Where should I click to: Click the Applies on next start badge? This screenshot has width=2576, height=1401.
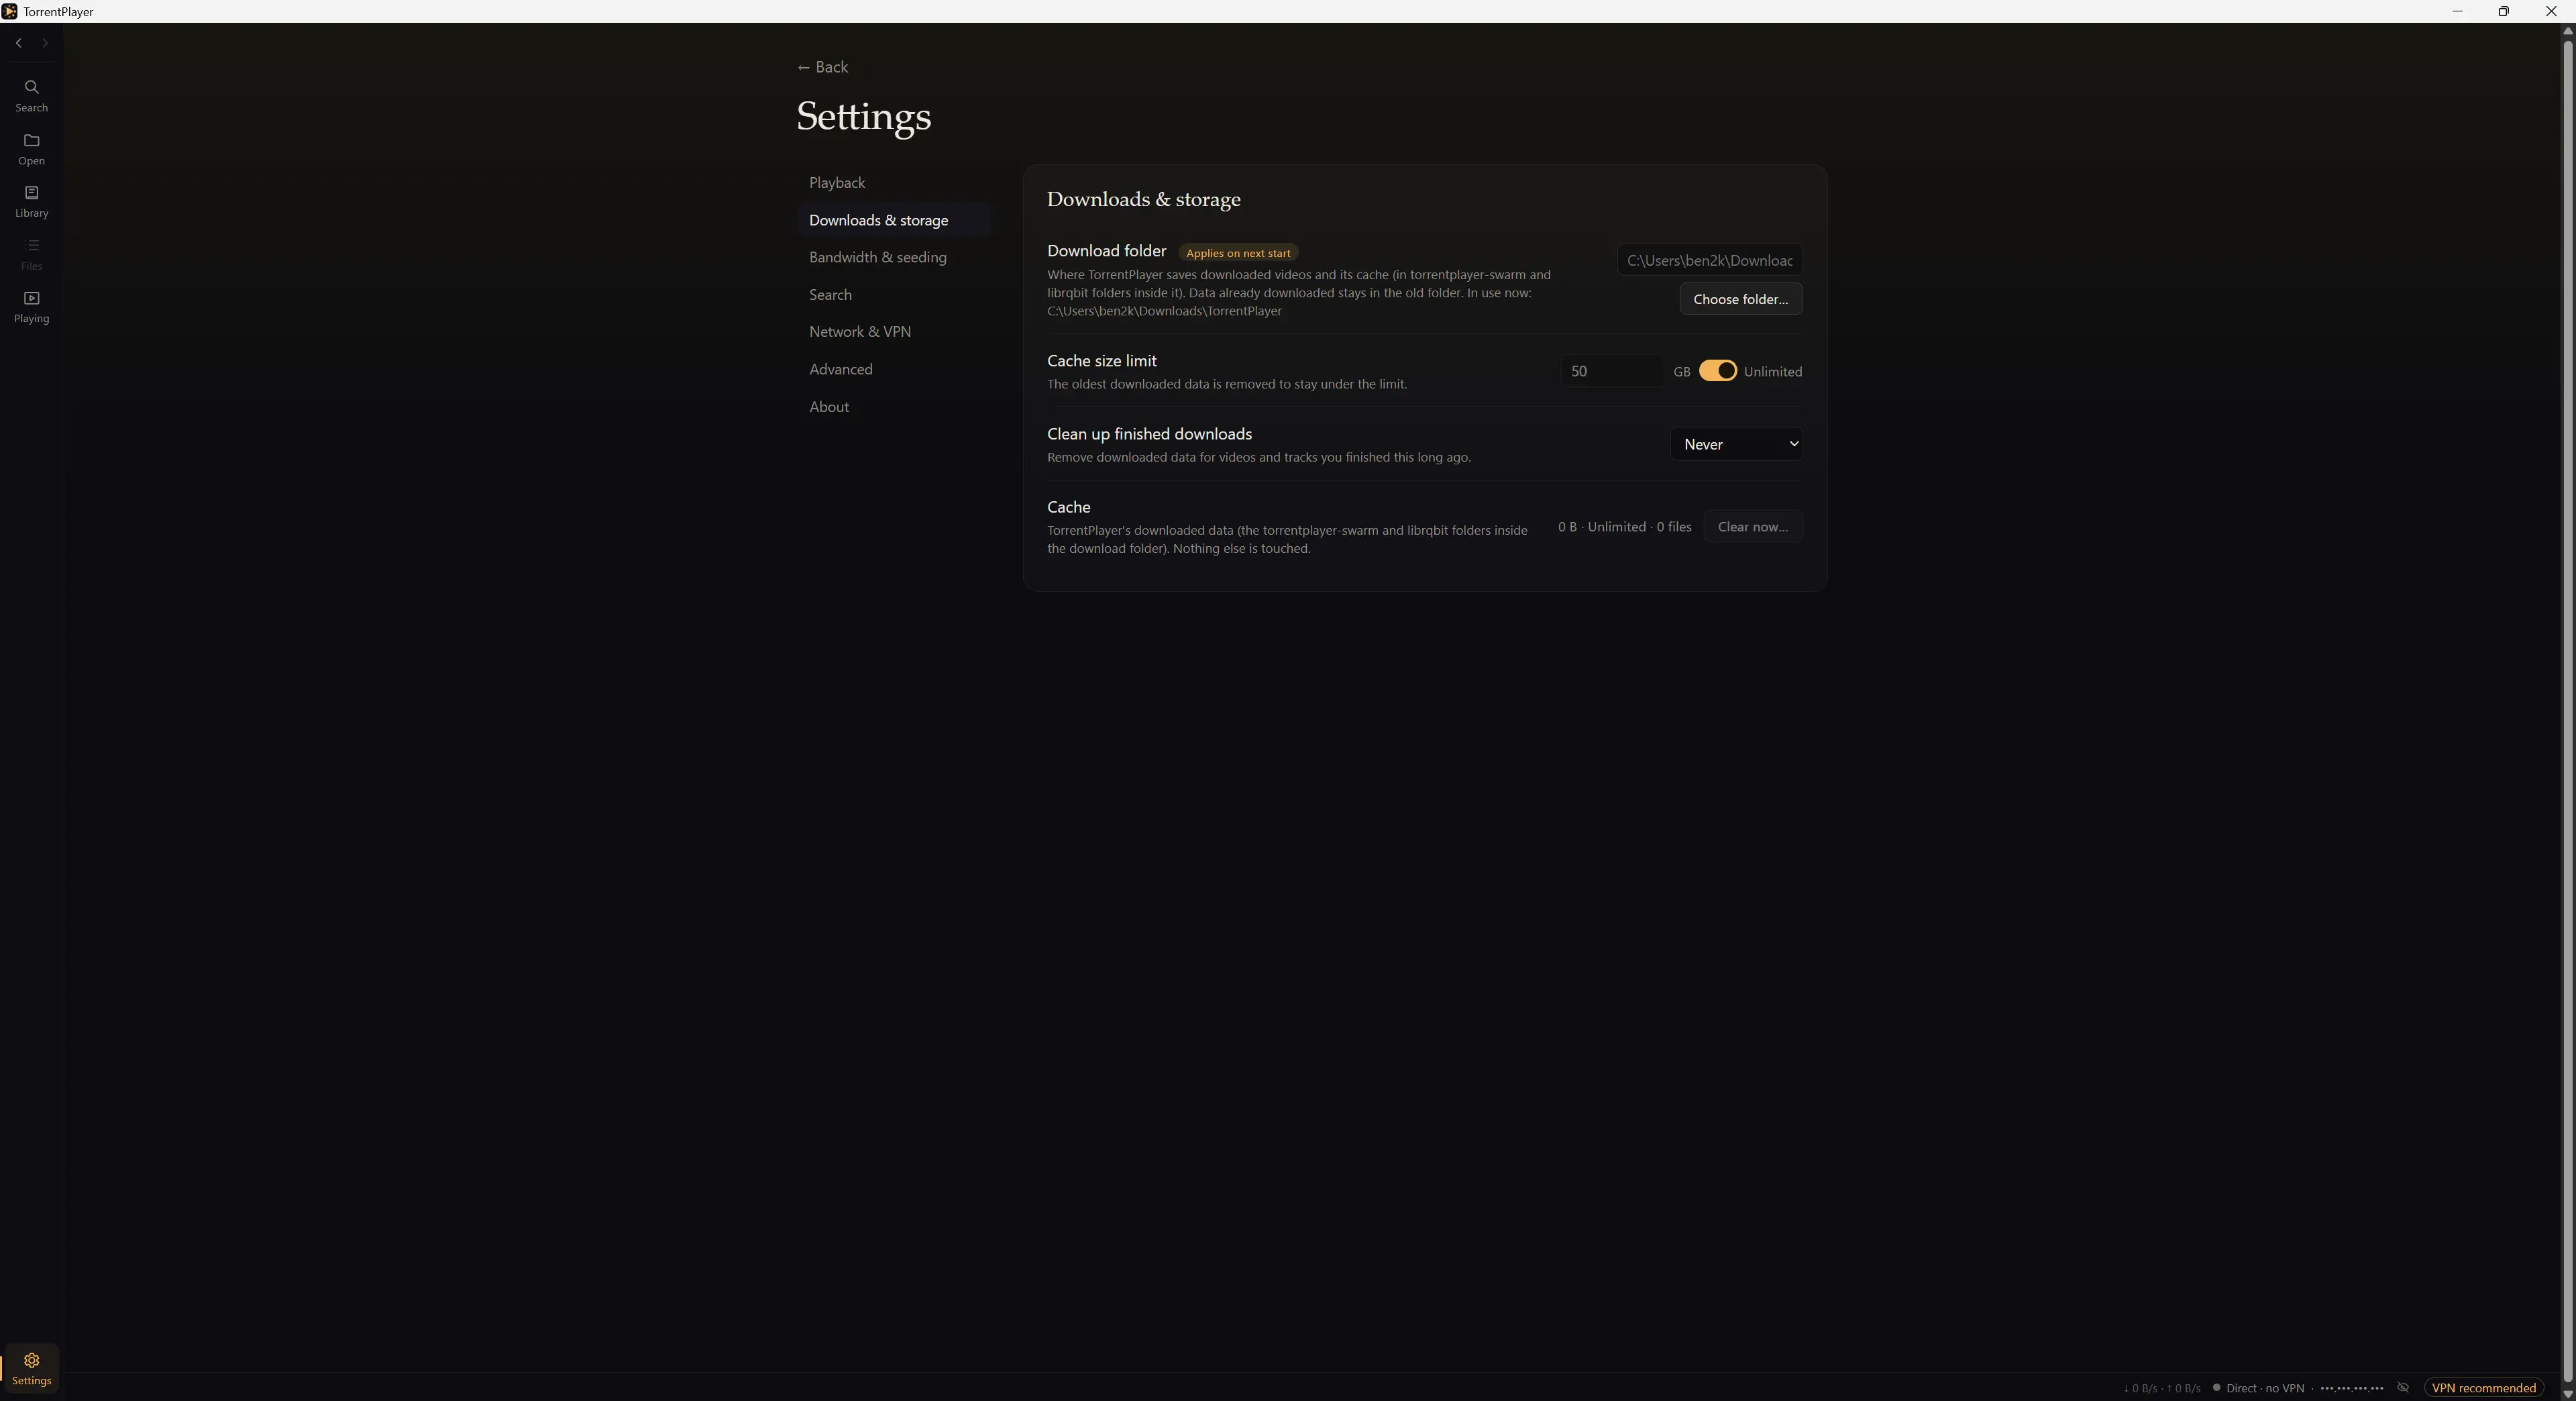1238,253
